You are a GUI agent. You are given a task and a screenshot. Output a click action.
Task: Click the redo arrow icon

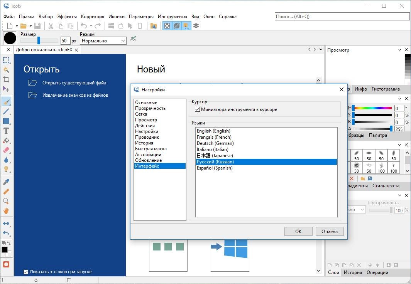[x=98, y=26]
